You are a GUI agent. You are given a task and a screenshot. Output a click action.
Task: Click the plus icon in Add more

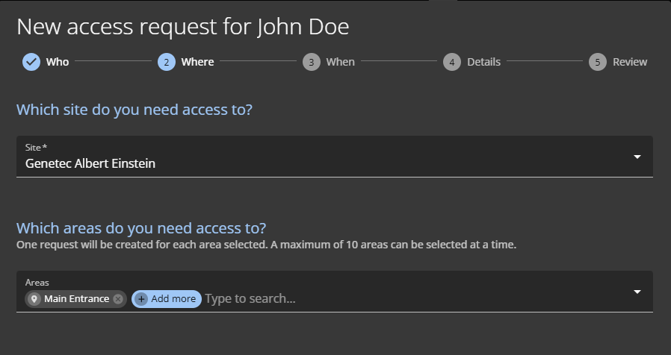click(x=142, y=299)
